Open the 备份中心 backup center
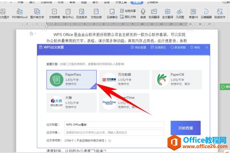Image resolution: width=230 pixels, height=153 pixels. click(x=68, y=13)
